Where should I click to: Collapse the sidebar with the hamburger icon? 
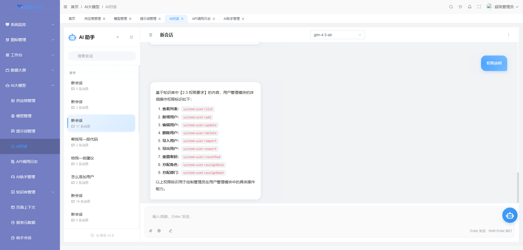click(65, 7)
